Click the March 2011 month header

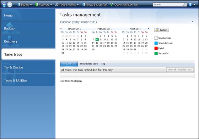point(135,29)
